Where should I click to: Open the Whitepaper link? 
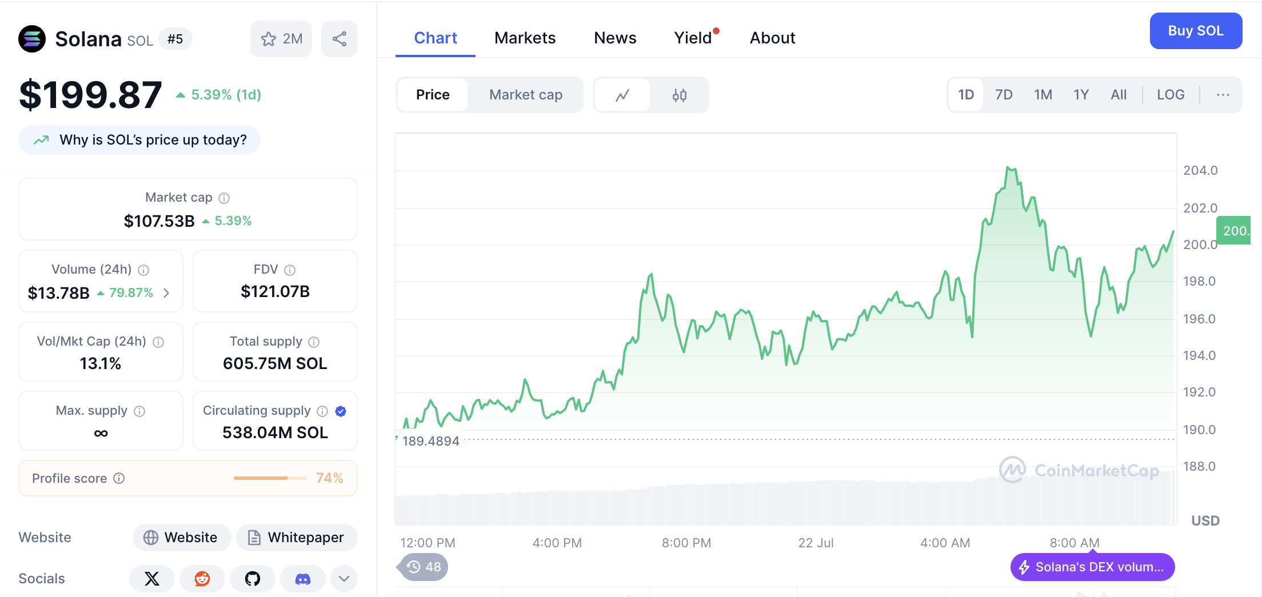click(x=297, y=538)
